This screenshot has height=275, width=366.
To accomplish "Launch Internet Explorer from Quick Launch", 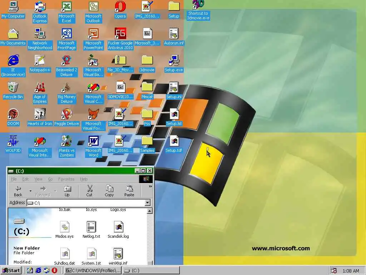I will (38, 271).
